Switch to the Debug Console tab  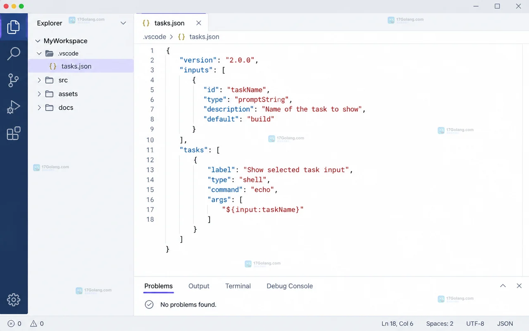[x=290, y=286]
